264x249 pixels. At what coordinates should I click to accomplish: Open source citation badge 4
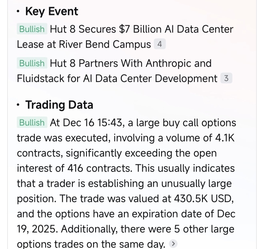[160, 44]
